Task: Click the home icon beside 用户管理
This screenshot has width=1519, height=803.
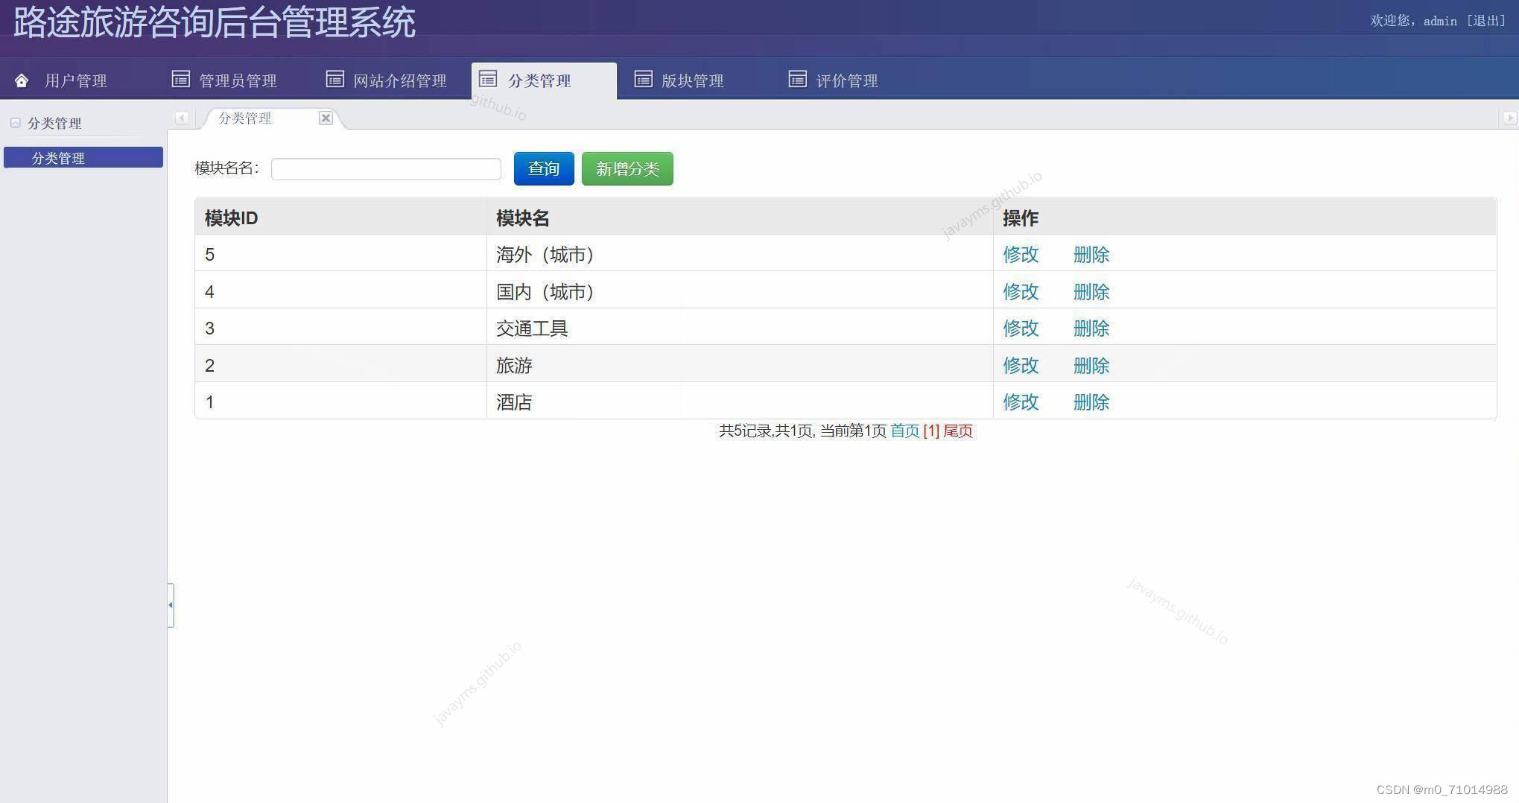Action: point(22,80)
